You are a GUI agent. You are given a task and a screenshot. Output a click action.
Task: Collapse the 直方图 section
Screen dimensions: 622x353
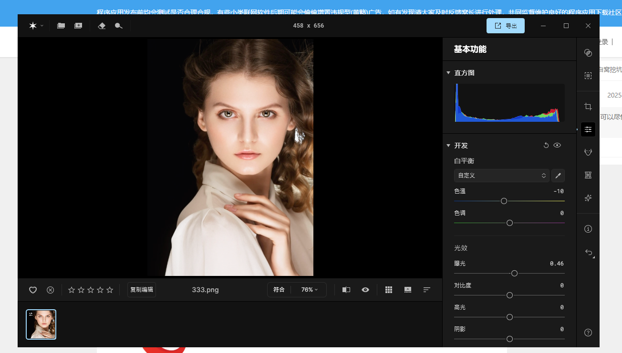pyautogui.click(x=448, y=73)
